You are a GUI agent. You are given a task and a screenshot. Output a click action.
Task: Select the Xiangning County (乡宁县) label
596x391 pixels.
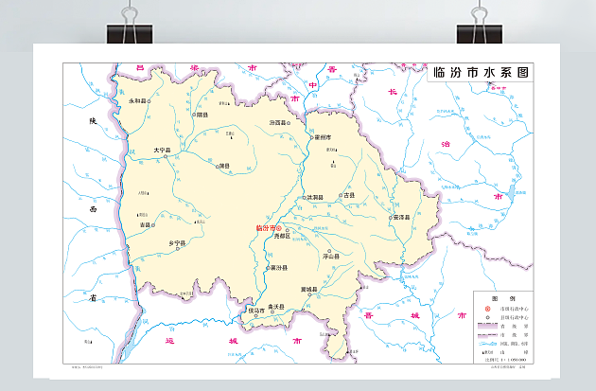pos(176,243)
